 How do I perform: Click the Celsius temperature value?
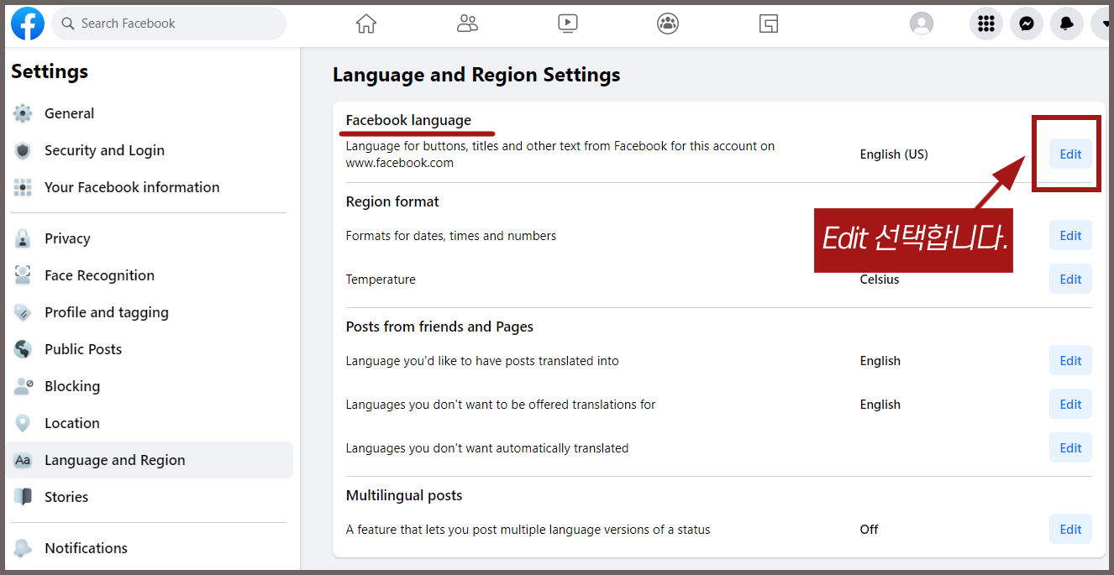(x=880, y=280)
